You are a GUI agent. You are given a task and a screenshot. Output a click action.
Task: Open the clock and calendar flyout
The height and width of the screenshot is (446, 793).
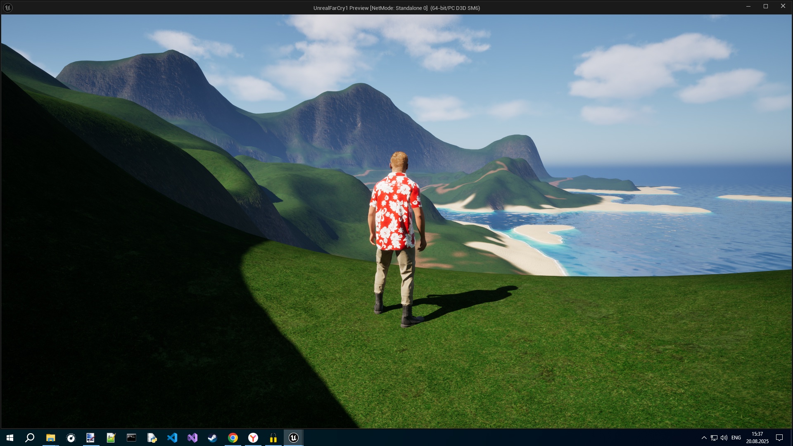757,438
